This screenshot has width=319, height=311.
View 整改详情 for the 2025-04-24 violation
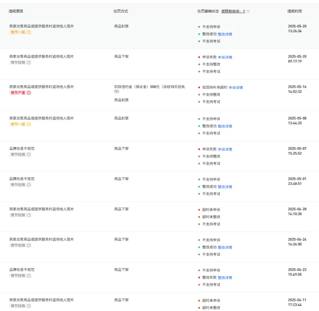pyautogui.click(x=225, y=247)
